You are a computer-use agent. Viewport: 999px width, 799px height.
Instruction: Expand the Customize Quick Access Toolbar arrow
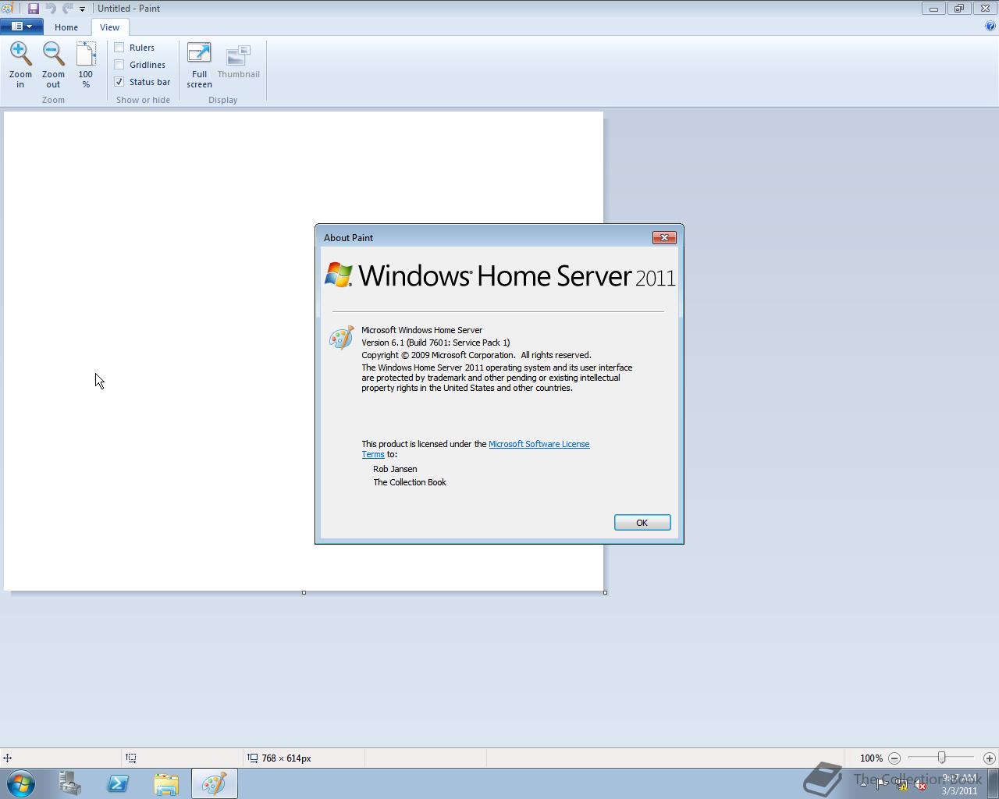82,9
